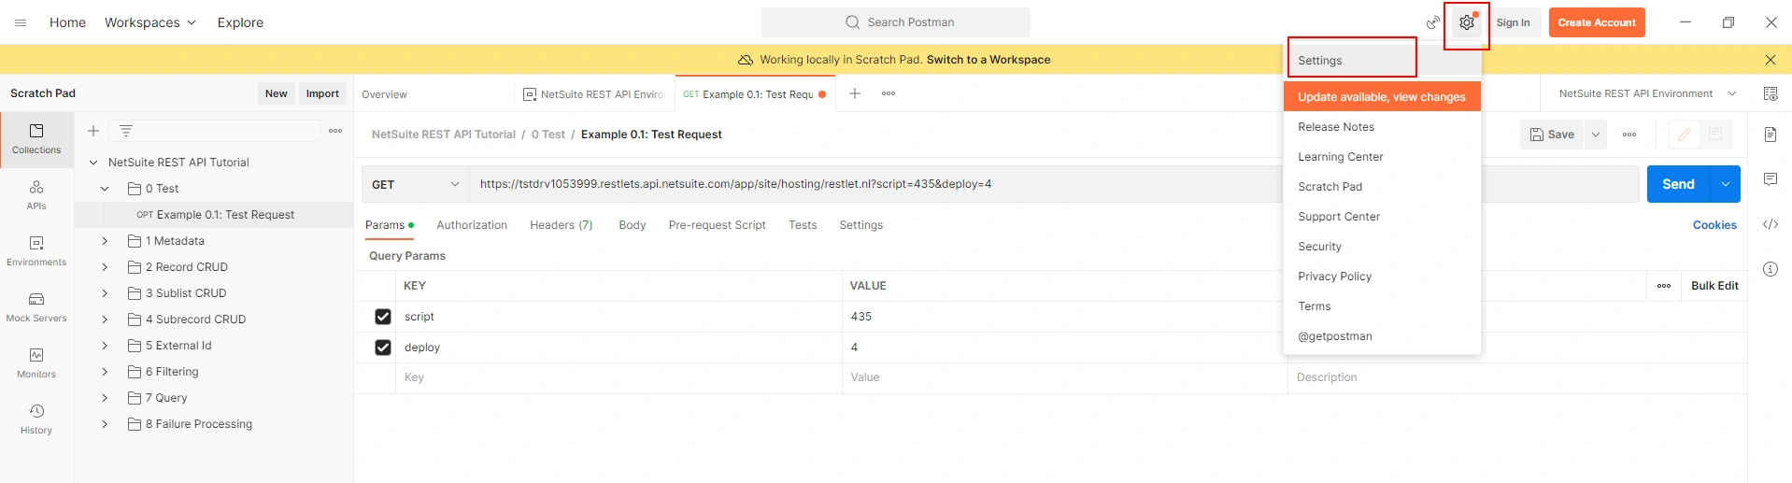Open the Send button dropdown arrow
This screenshot has height=483, width=1792.
tap(1726, 184)
